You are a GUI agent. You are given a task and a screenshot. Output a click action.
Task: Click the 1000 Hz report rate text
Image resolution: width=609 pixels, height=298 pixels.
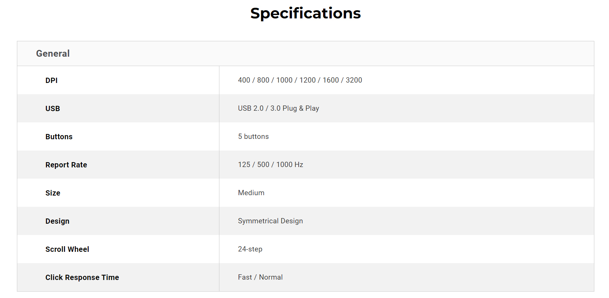pyautogui.click(x=290, y=164)
